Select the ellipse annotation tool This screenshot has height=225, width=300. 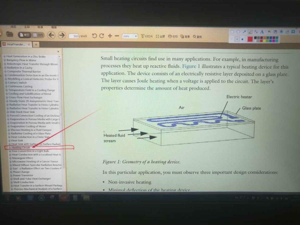tap(238, 32)
